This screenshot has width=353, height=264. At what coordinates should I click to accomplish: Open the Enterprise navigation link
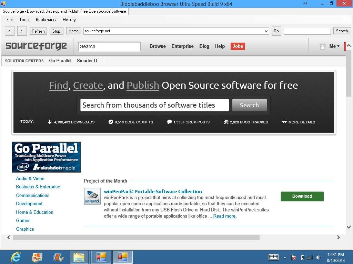click(183, 46)
